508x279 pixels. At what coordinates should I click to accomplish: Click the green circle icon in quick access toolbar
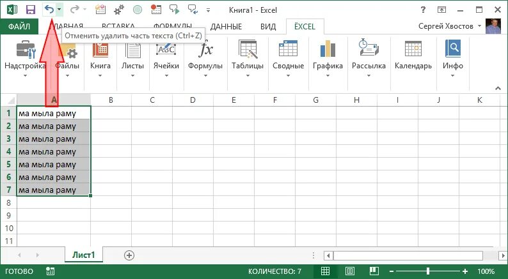[x=138, y=10]
